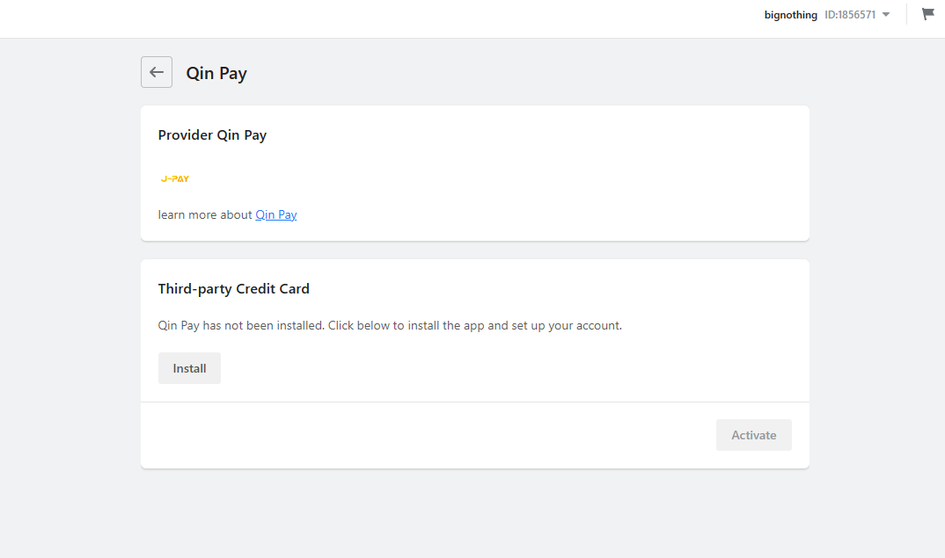Viewport: 945px width, 558px height.
Task: Select the Qin Pay page title
Action: pos(216,73)
